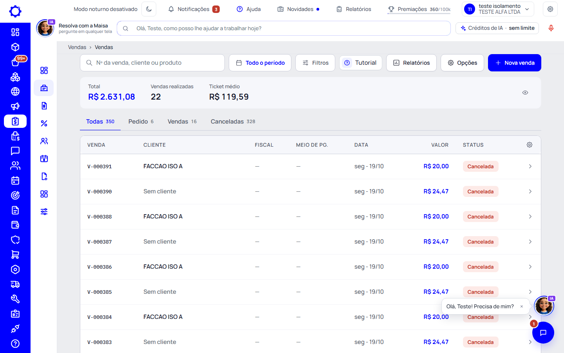Click Vendas breadcrumb parent link
564x353 pixels.
77,47
